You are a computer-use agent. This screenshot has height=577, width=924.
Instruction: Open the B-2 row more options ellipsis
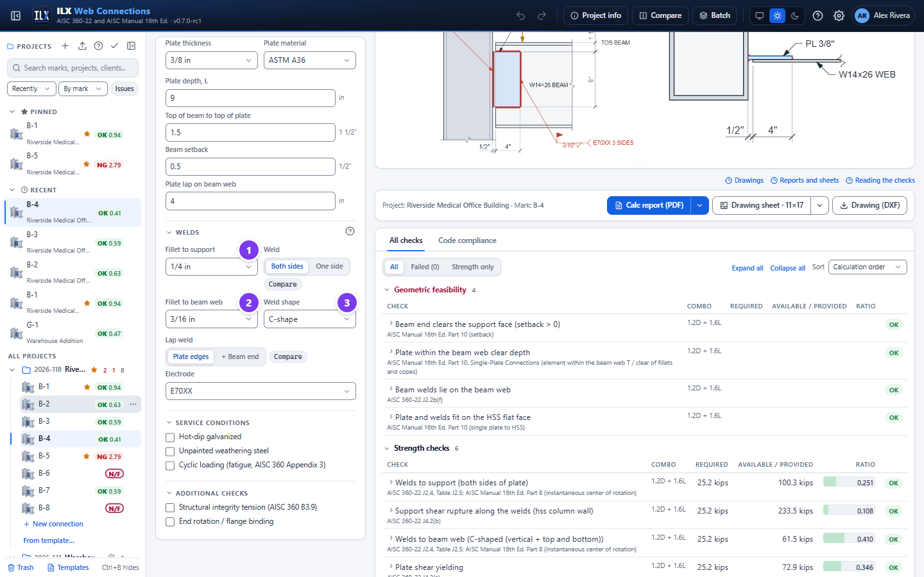pyautogui.click(x=133, y=405)
